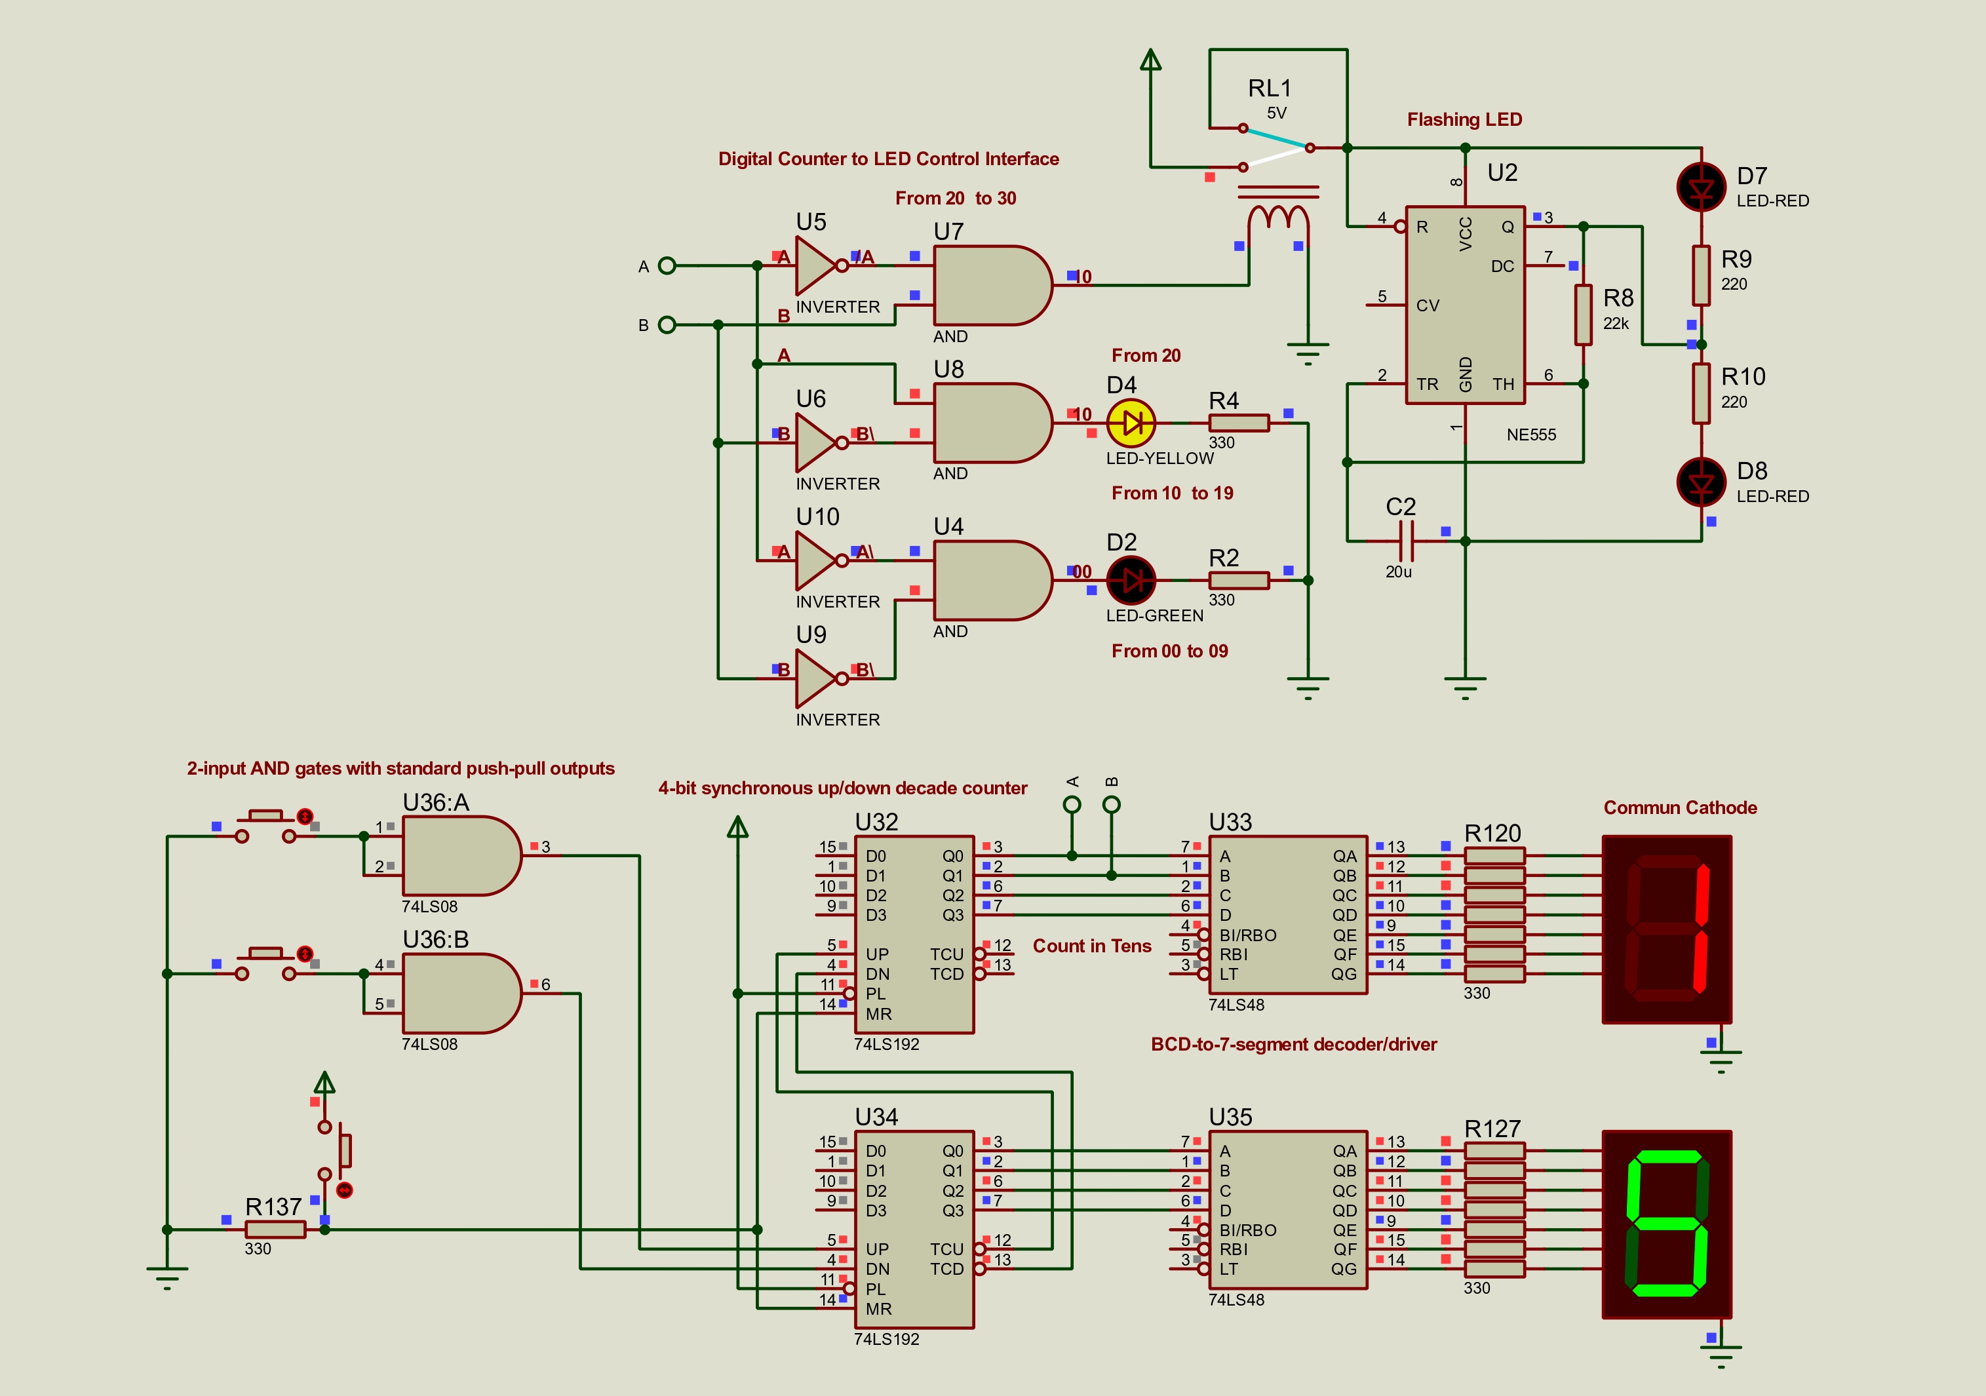Click the 'Count in Tens' label
This screenshot has width=1986, height=1396.
point(1091,946)
